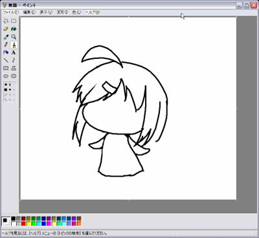Pick the black color swatch
This screenshot has height=238, width=259.
(x=14, y=219)
